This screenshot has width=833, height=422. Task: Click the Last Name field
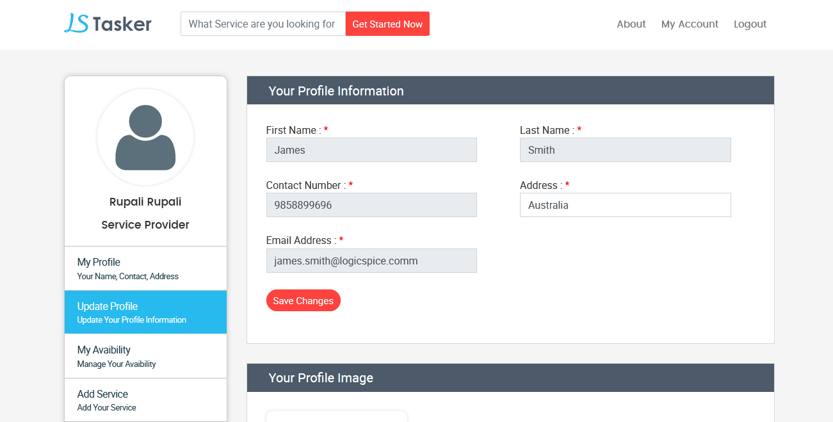point(625,150)
